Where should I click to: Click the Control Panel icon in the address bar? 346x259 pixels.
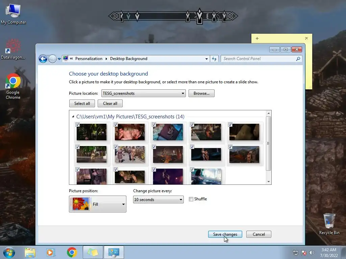pos(66,58)
